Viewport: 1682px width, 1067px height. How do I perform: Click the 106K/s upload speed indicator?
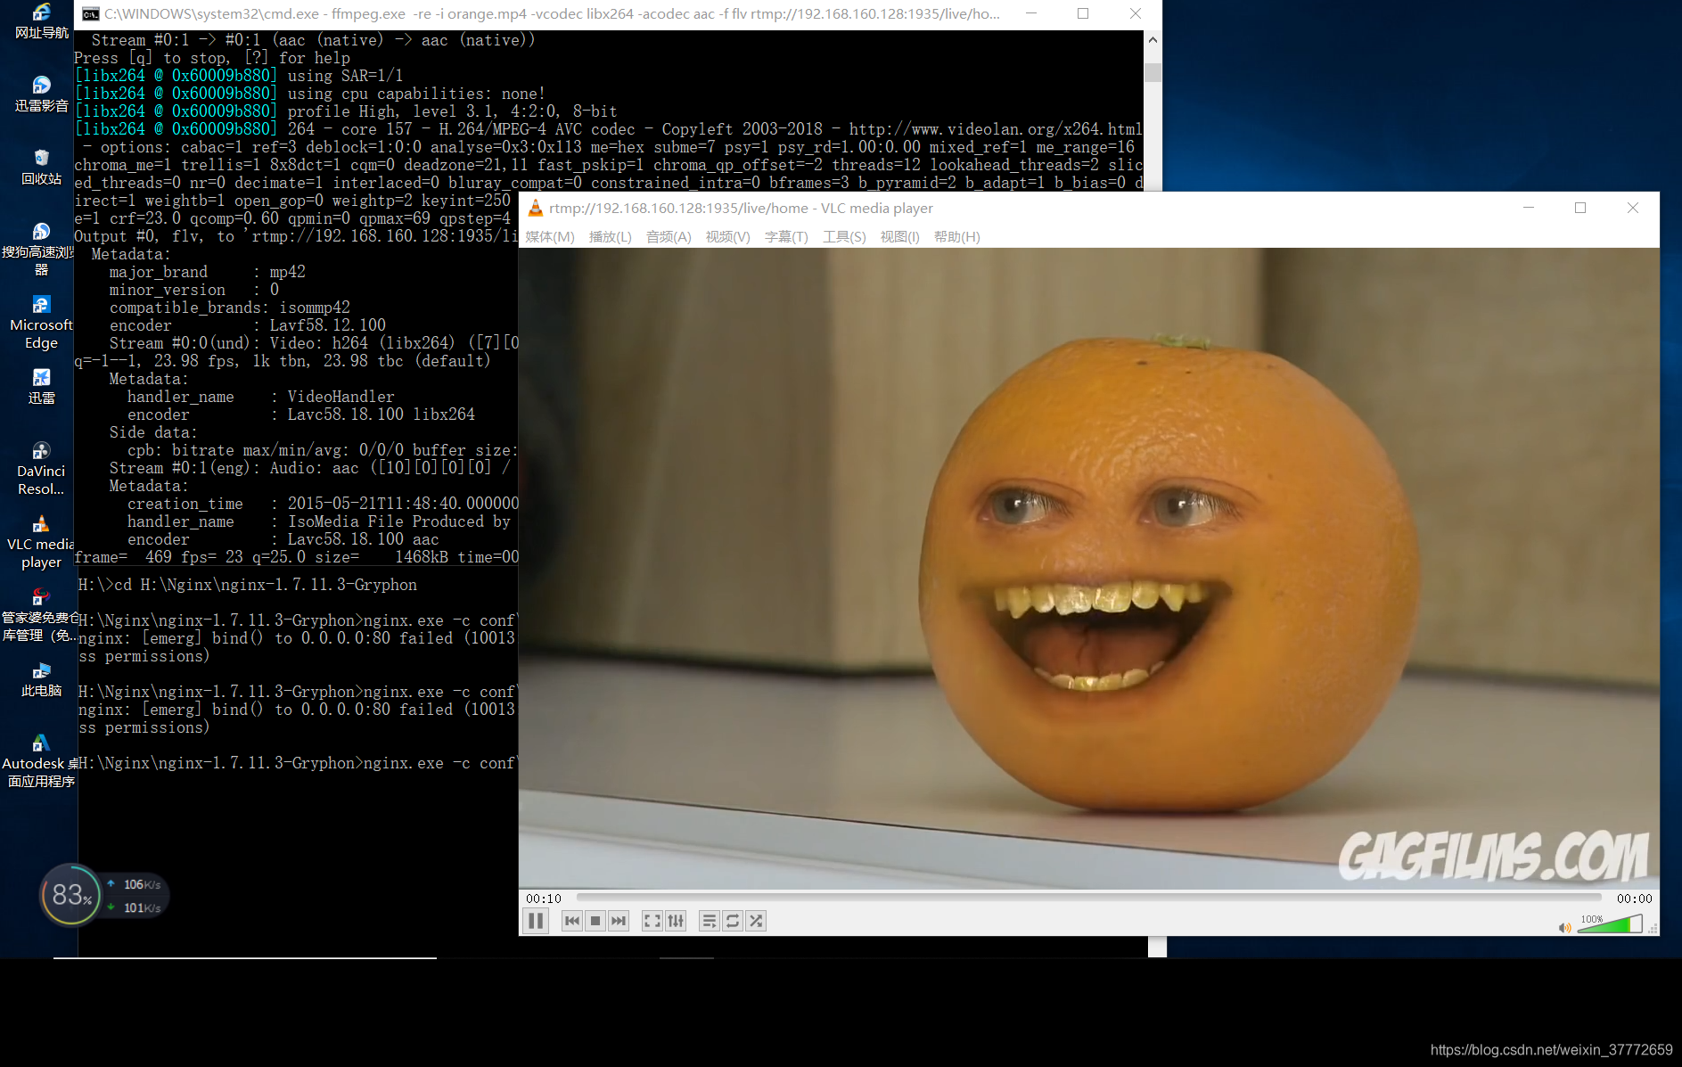coord(135,884)
